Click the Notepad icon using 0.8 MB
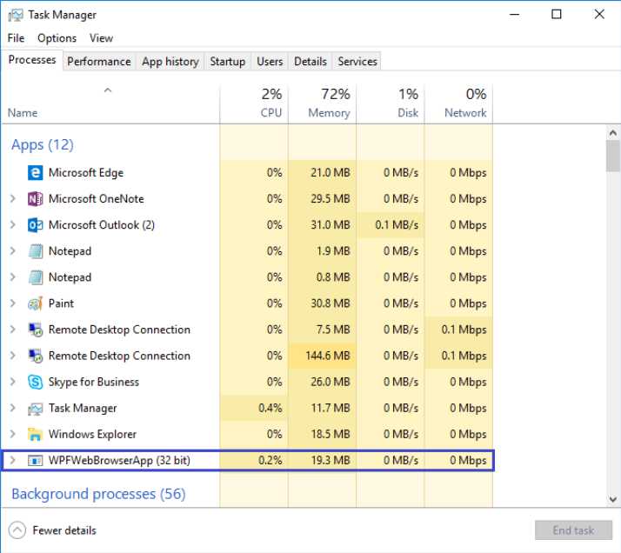This screenshot has width=621, height=553. click(36, 277)
